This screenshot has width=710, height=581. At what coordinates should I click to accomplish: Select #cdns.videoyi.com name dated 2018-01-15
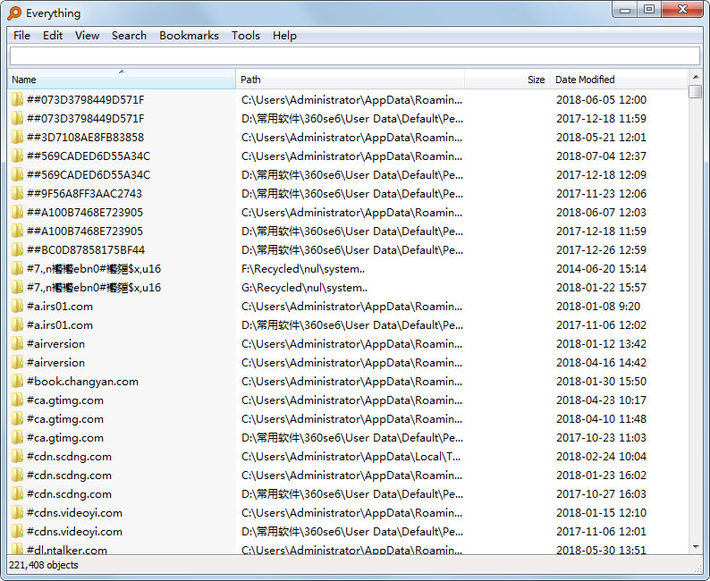74,513
